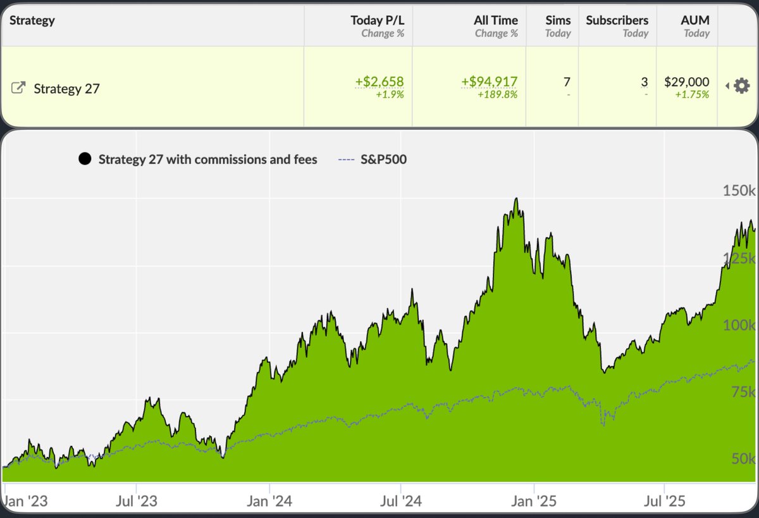Click the dashed S&P500 legend marker
The image size is (759, 518).
pos(347,159)
